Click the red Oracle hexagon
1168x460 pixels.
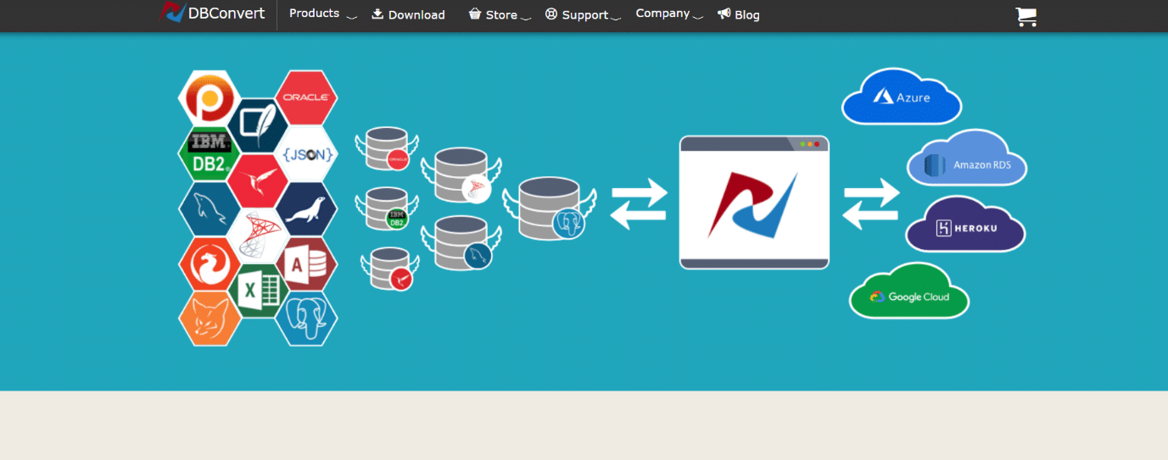306,97
